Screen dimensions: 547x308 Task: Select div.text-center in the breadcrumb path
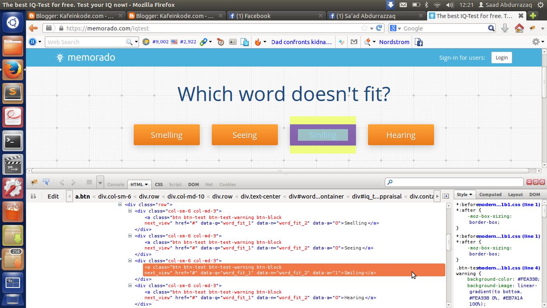coord(261,196)
